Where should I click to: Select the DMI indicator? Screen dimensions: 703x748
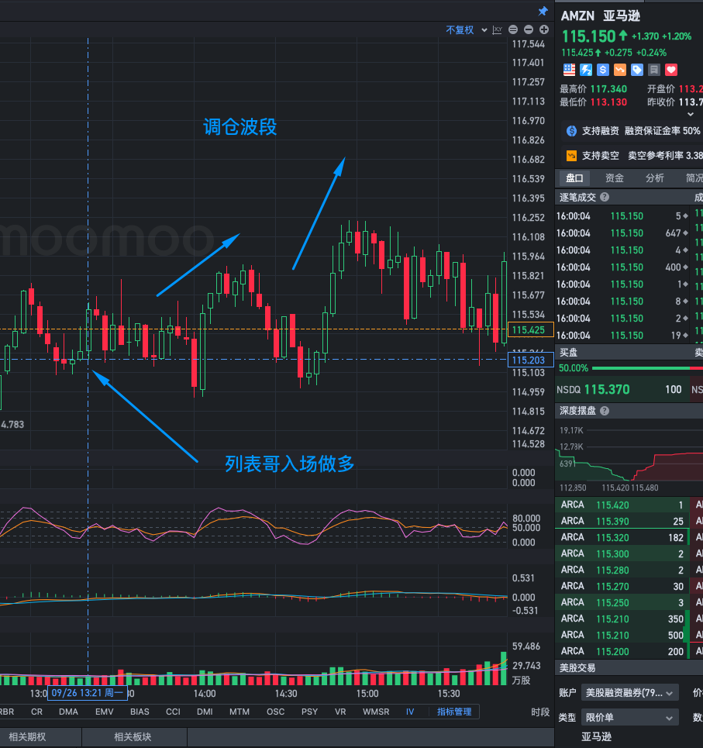click(205, 712)
